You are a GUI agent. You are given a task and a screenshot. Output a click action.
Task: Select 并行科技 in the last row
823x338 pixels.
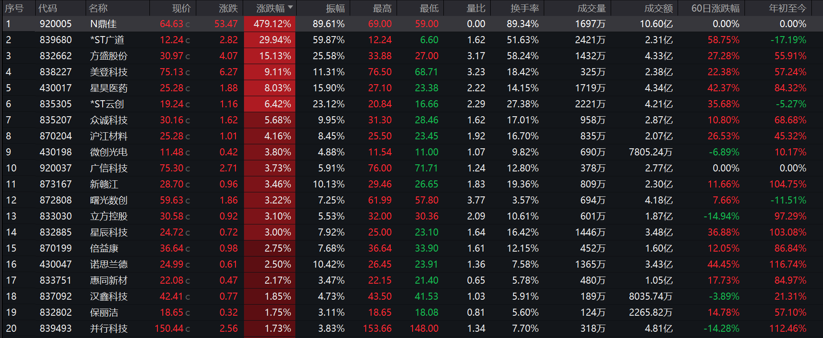pos(109,329)
